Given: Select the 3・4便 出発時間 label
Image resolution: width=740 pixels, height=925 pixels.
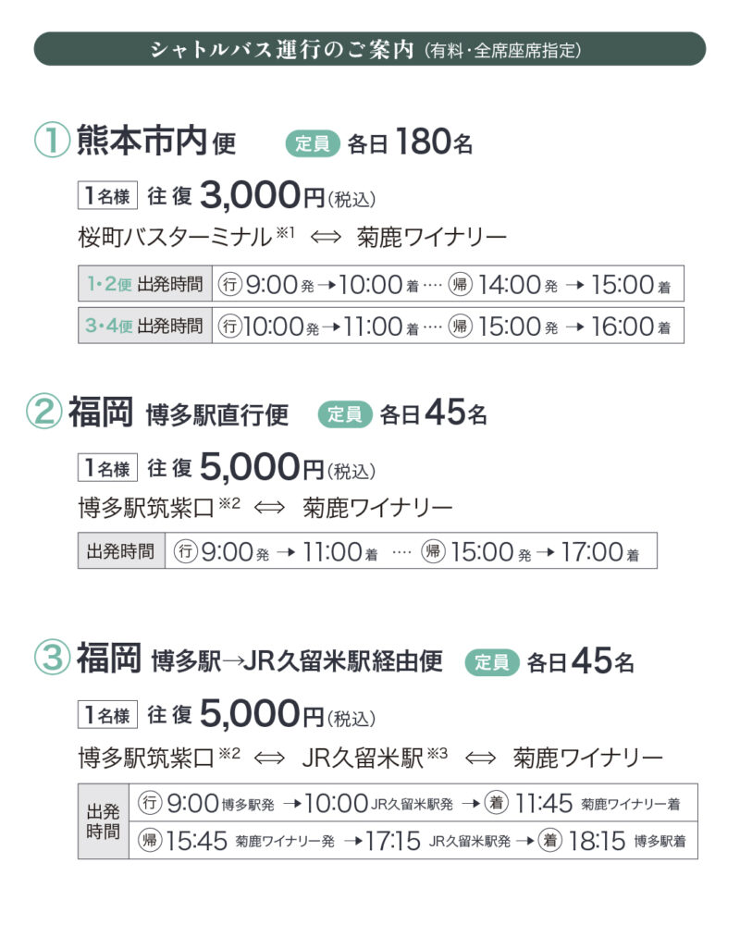Looking at the screenshot, I should (x=145, y=327).
